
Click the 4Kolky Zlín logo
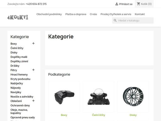coord(18,17)
